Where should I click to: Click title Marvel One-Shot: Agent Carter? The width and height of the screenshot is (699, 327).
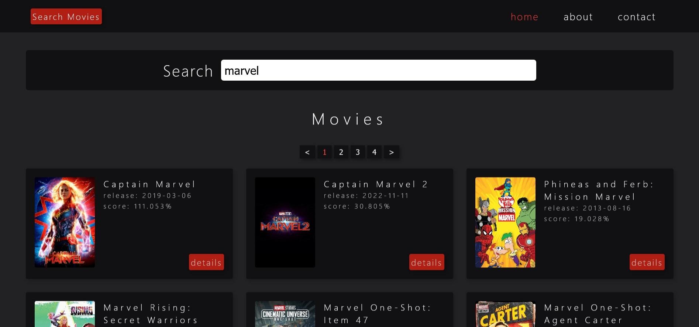(598, 314)
